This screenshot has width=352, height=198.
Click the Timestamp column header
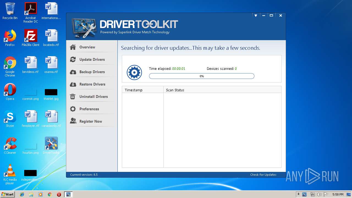point(143,90)
